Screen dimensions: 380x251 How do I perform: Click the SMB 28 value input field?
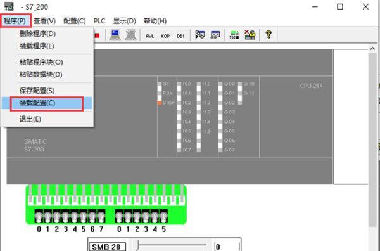click(227, 247)
